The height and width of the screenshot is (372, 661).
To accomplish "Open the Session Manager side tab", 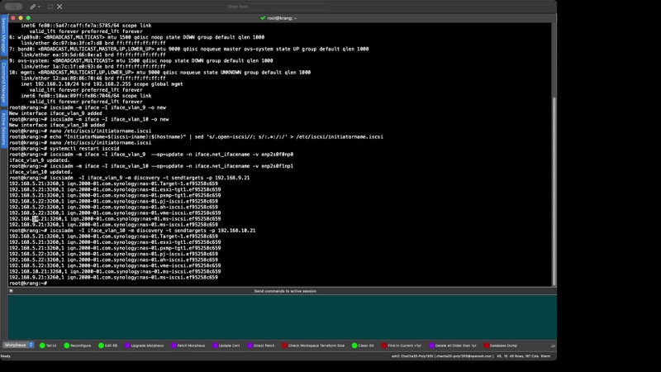I will (x=3, y=36).
